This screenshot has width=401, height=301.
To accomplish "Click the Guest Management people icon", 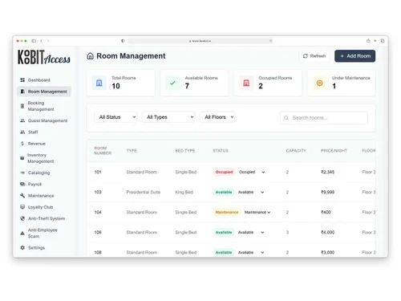I will tap(22, 120).
